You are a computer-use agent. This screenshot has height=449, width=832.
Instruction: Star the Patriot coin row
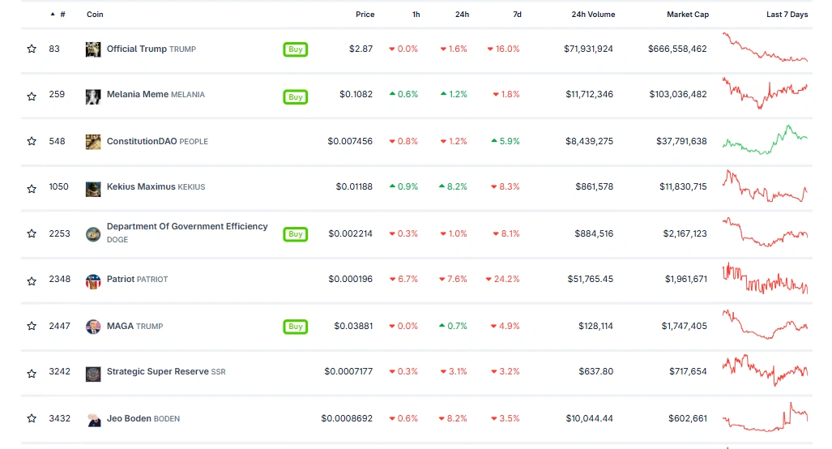click(x=32, y=281)
